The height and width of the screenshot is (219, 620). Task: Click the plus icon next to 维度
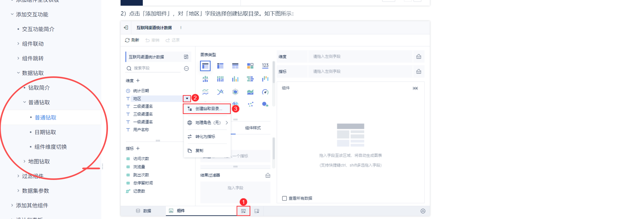[x=138, y=81]
